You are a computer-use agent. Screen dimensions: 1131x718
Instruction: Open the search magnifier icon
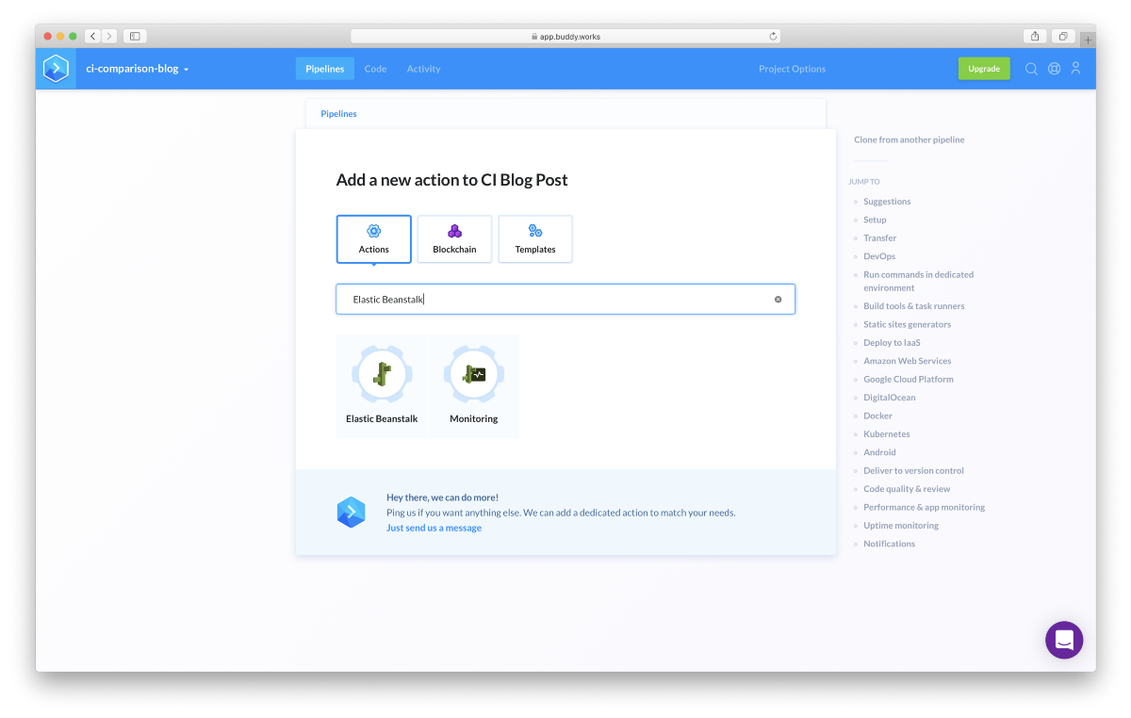(1031, 69)
